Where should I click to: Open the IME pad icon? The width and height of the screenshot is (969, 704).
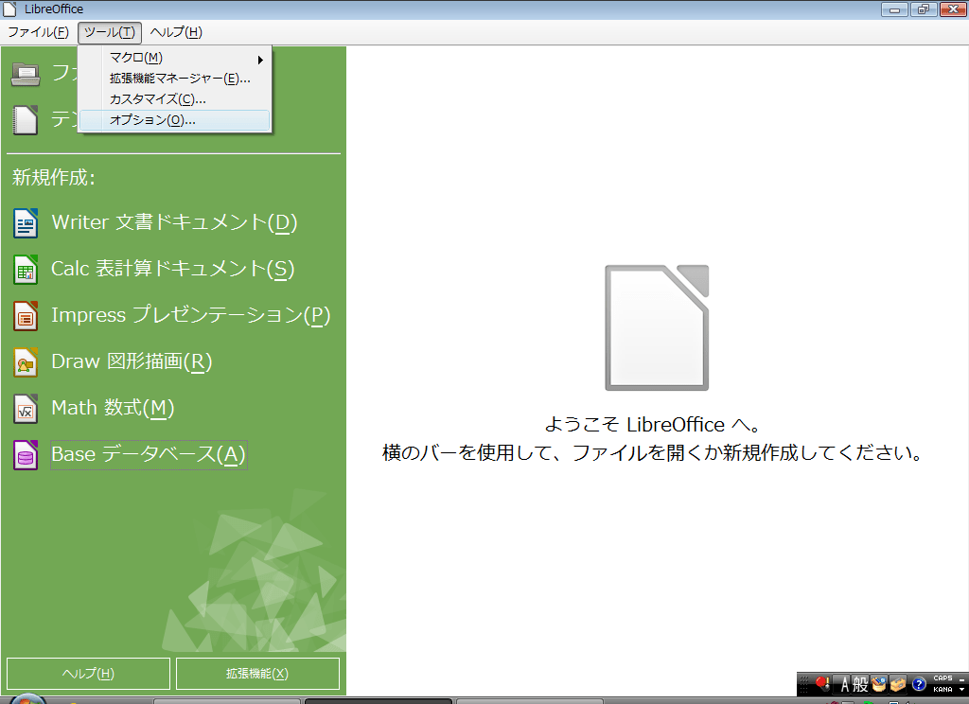pyautogui.click(x=879, y=684)
